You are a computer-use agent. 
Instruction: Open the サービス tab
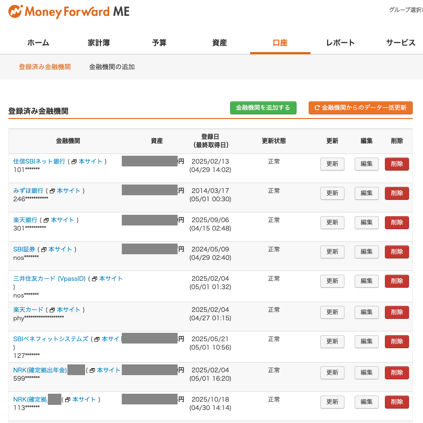tap(401, 43)
